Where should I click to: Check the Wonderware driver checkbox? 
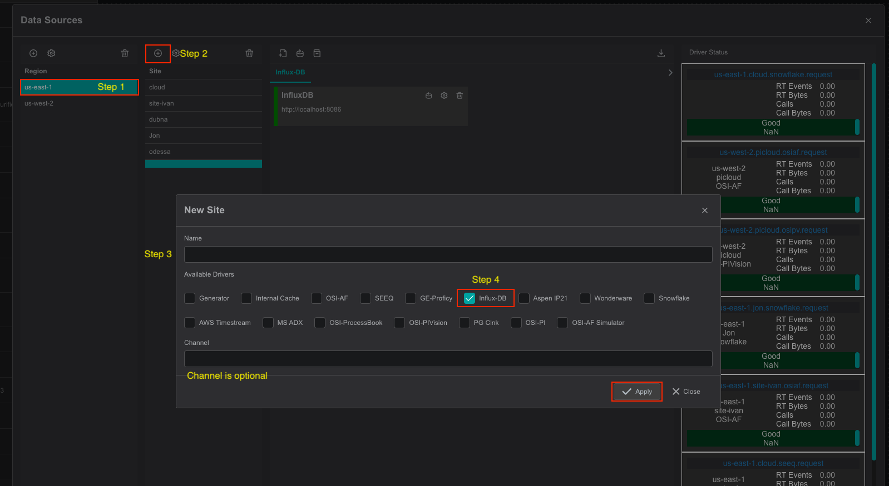(x=585, y=298)
